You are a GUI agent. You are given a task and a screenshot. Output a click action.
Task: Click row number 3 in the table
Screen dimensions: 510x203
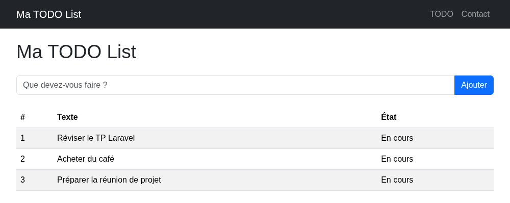coord(22,180)
